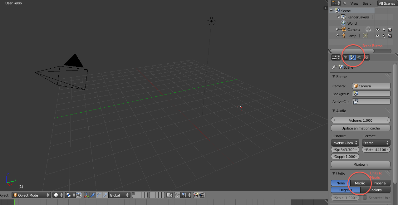Collapse outliner header menus minus icon

click(345, 3)
